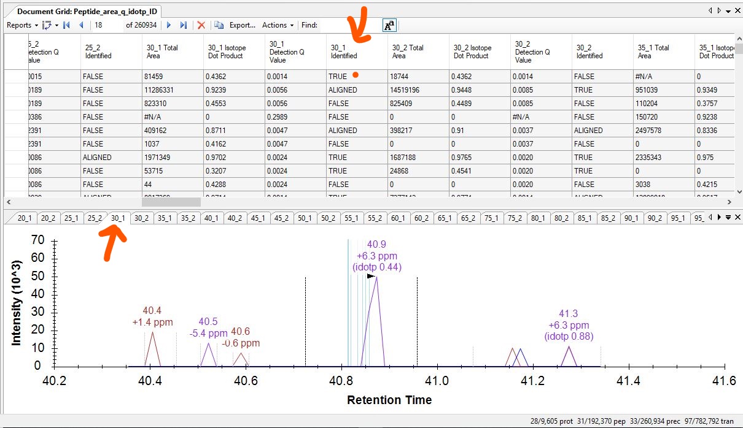This screenshot has height=428, width=743.
Task: Select the 55_2 replicate tab
Action: point(375,218)
